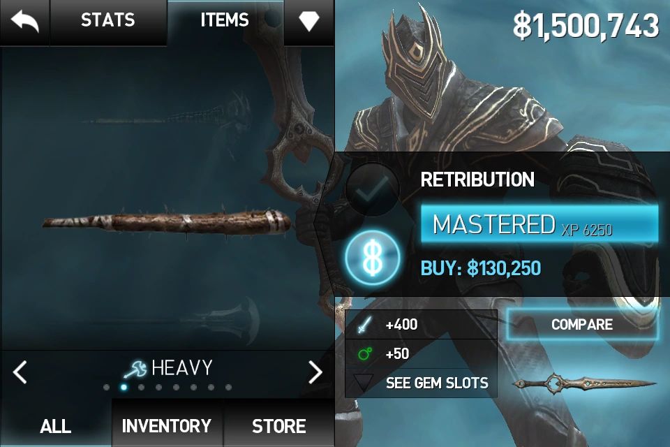Click the green magic stat icon
Screen dimensions: 670x447
364,353
